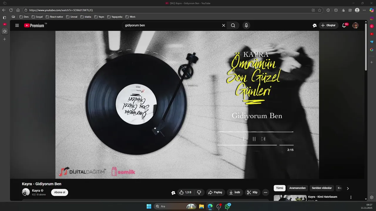This screenshot has height=211, width=376.
Task: Open a new tab with plus icon
Action: point(4,39)
